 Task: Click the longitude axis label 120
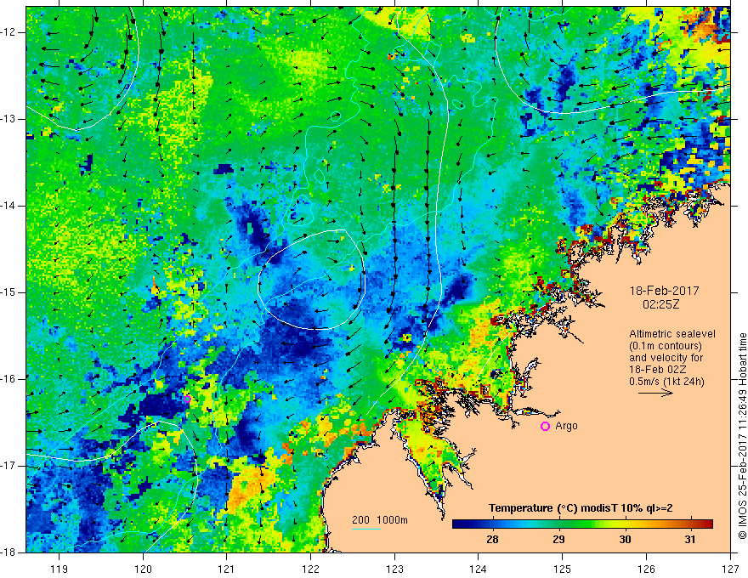[143, 569]
